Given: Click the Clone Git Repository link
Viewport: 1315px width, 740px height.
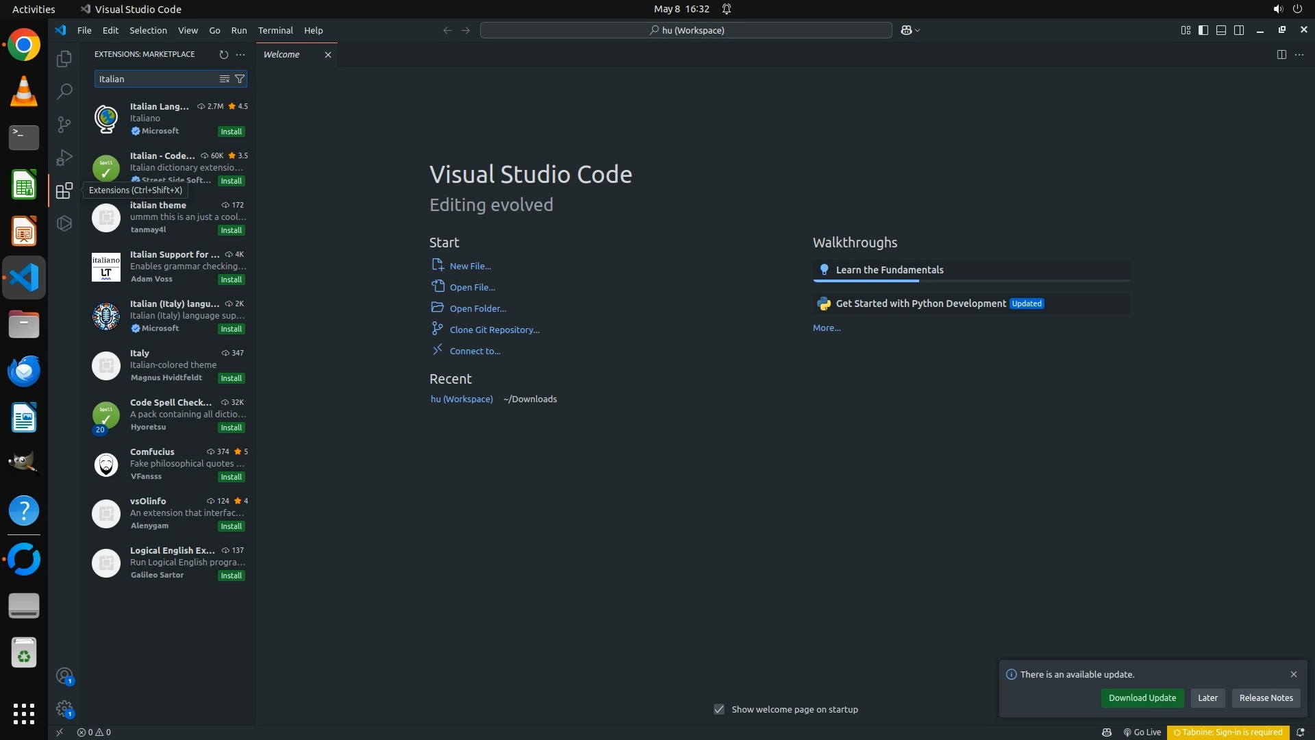Looking at the screenshot, I should tap(494, 330).
